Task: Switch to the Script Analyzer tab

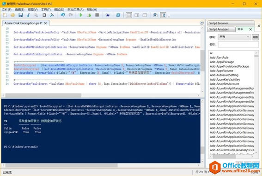Action: click(x=221, y=29)
